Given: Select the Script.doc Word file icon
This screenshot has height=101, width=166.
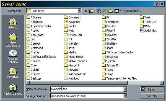Looking at the screenshot, I should coord(142,31).
